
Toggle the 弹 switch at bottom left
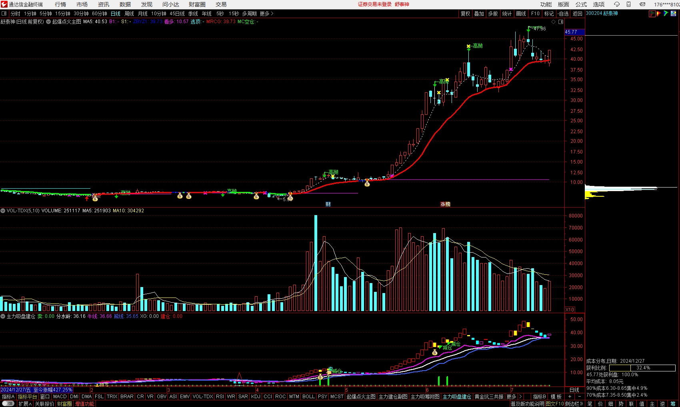tap(8, 404)
